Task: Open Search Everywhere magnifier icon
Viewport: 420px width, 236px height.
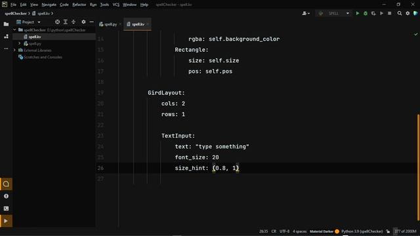Action: click(x=400, y=13)
